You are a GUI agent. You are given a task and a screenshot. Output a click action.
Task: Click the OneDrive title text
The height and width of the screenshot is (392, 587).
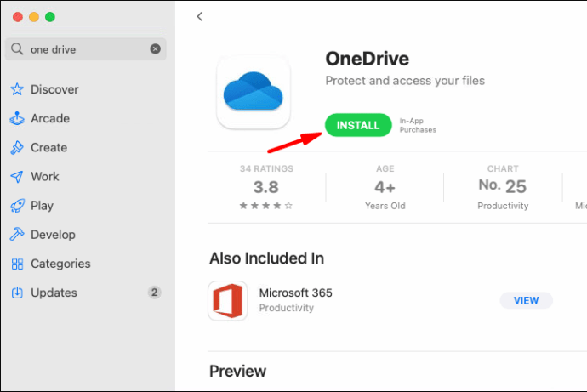click(368, 59)
